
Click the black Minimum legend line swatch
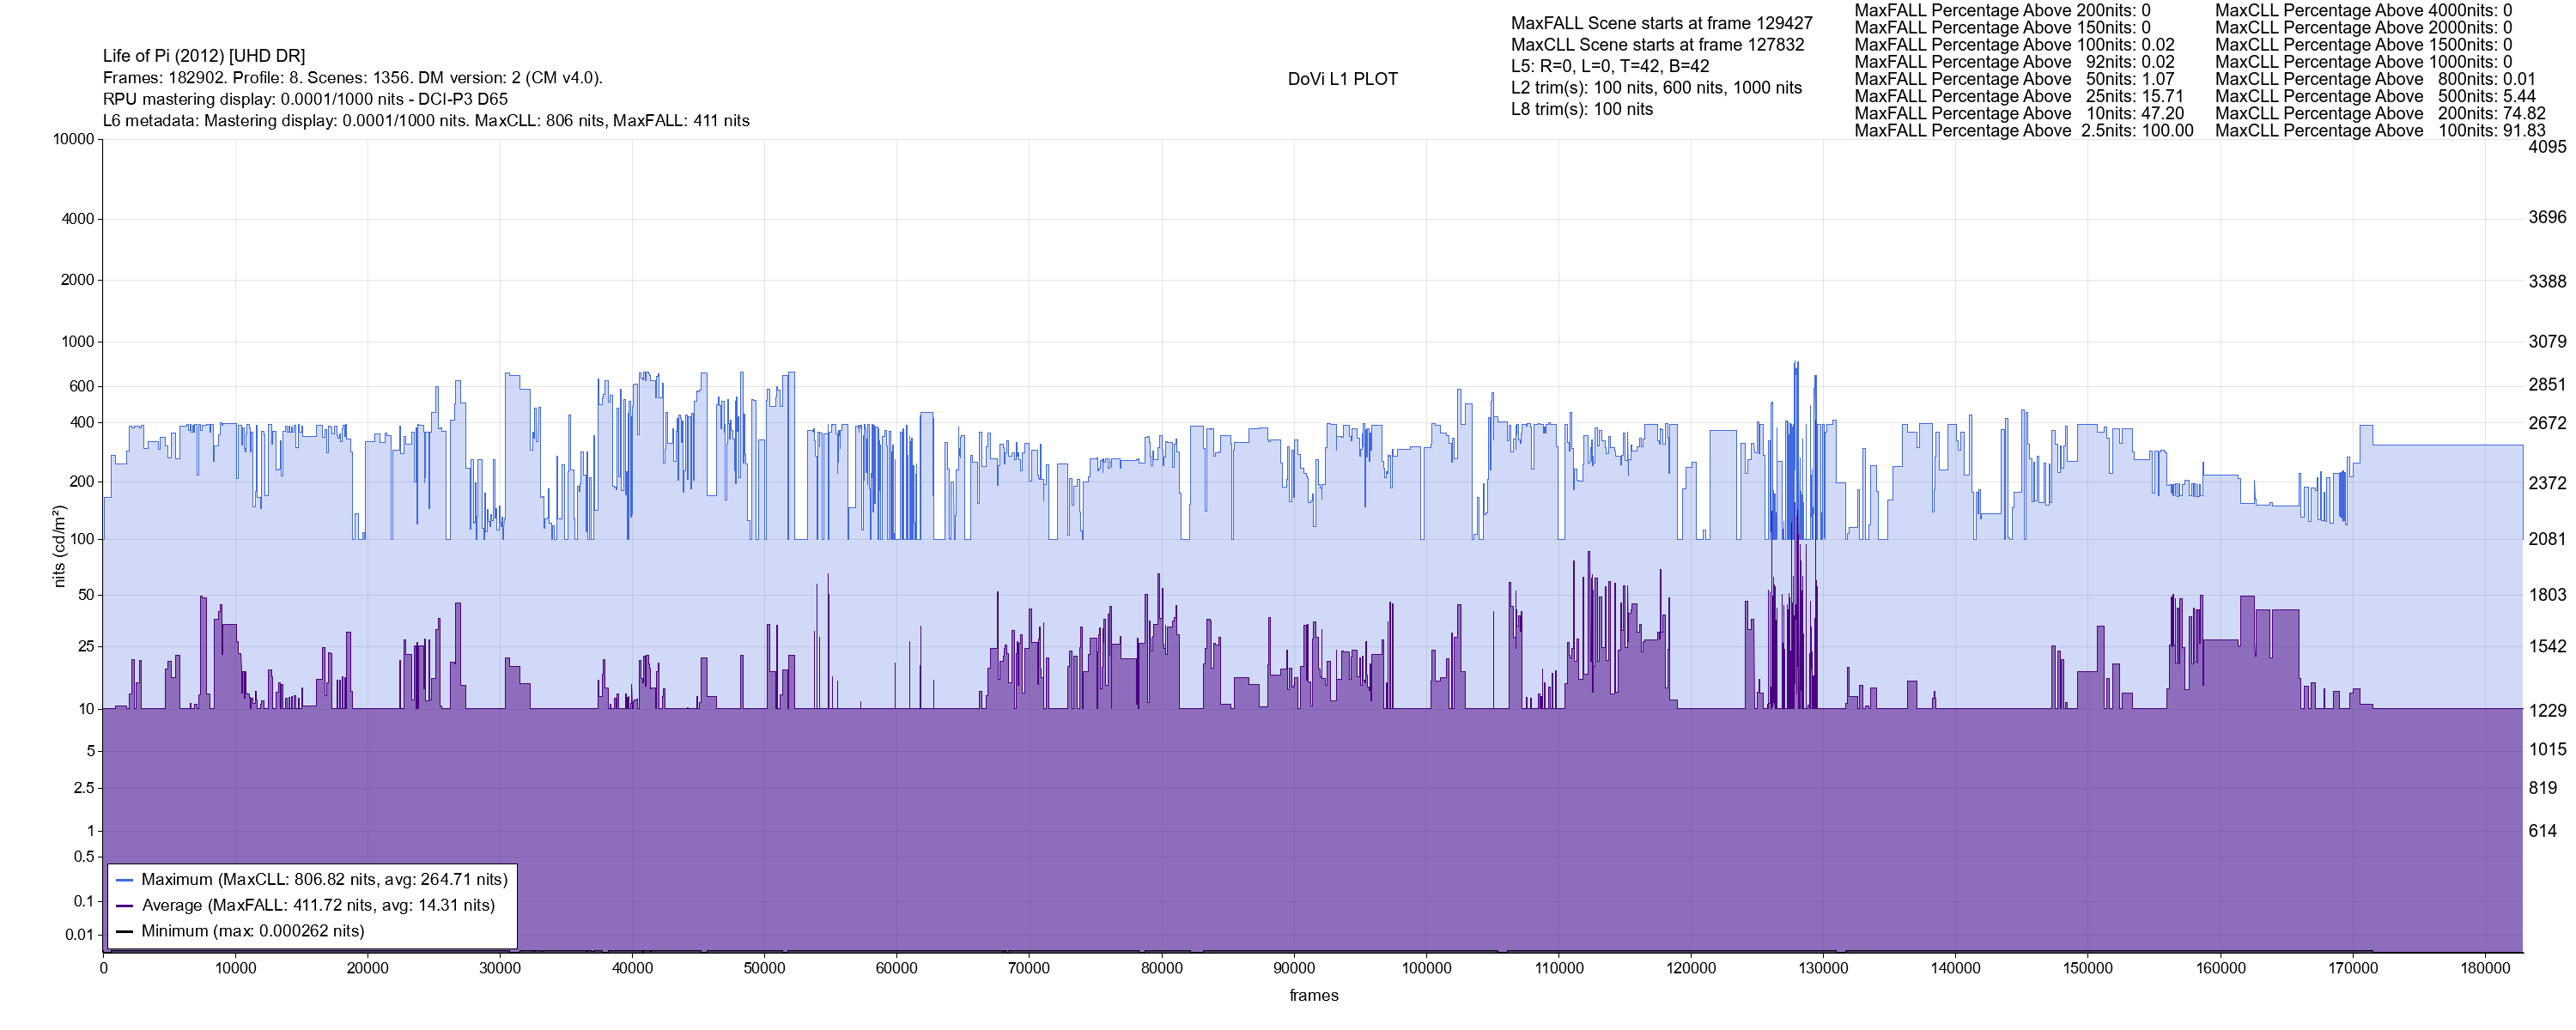pos(125,931)
